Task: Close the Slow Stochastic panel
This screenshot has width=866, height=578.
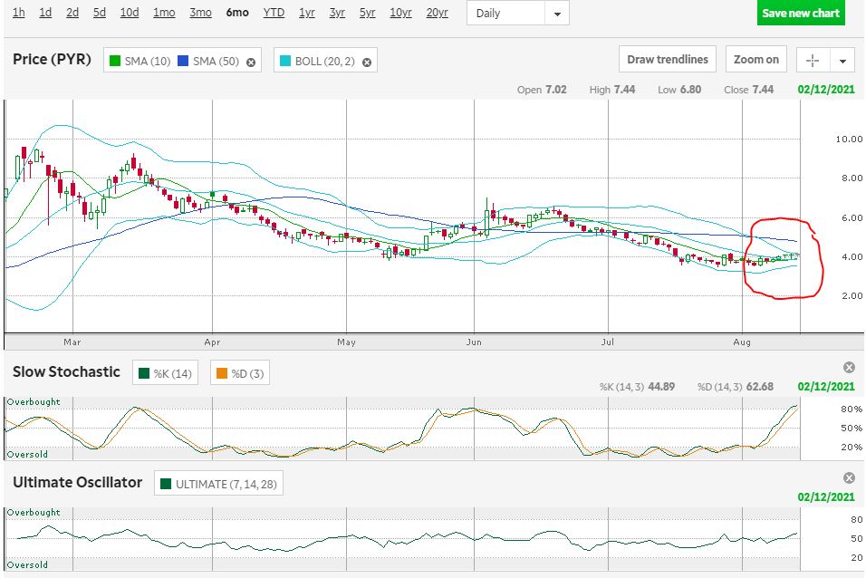Action: (x=849, y=367)
